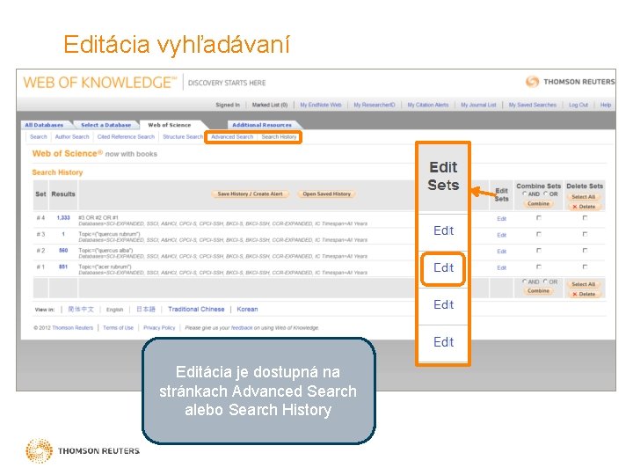The height and width of the screenshot is (475, 633).
Task: Open My EndNote Web
Action: point(321,105)
